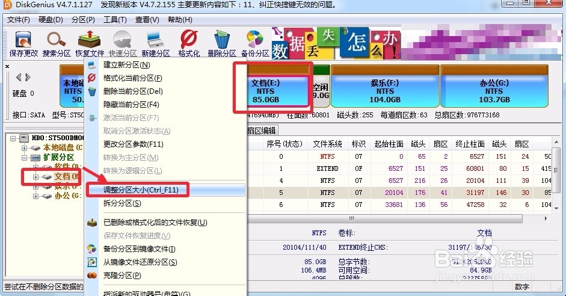Click the 总扇区数:976773168 info text
The width and height of the screenshot is (566, 296).
click(467, 115)
